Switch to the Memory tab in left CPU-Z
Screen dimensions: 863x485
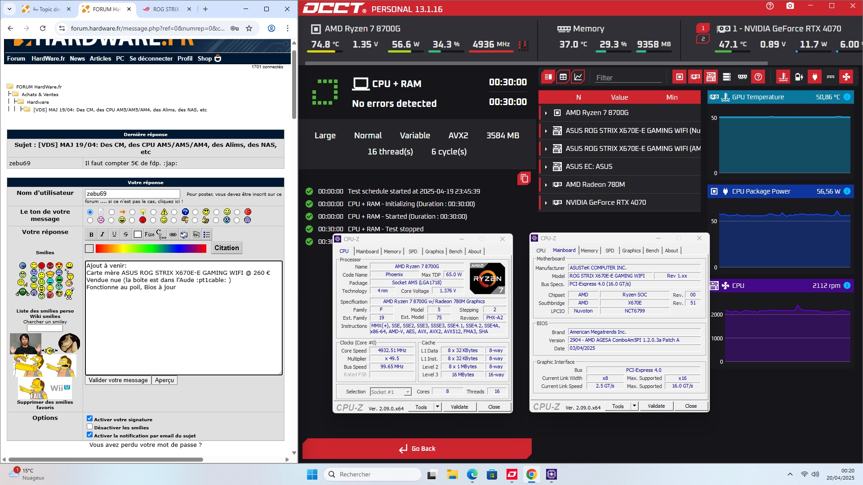[x=392, y=251]
